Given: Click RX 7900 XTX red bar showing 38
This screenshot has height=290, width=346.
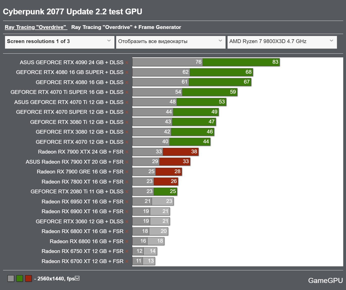Looking at the screenshot, I should 181,152.
